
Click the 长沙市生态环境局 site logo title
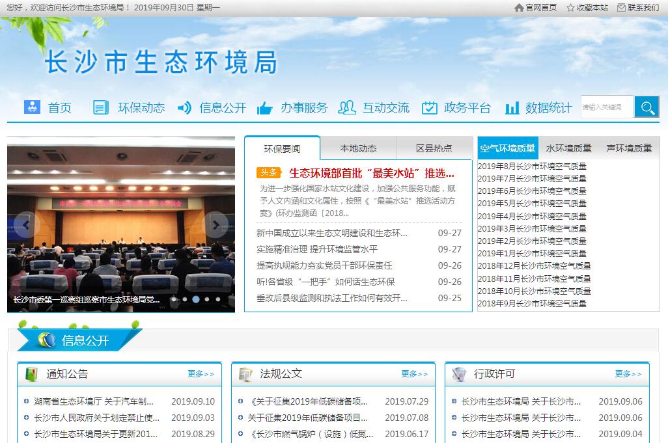(161, 62)
